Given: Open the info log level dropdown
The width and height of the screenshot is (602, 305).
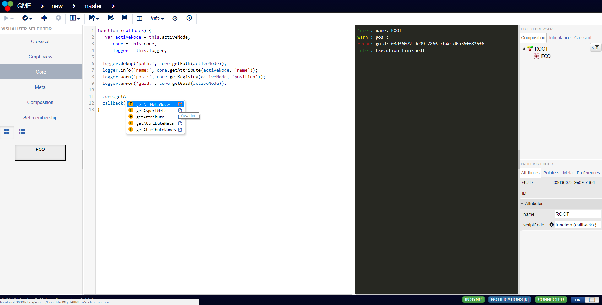Looking at the screenshot, I should (x=157, y=19).
